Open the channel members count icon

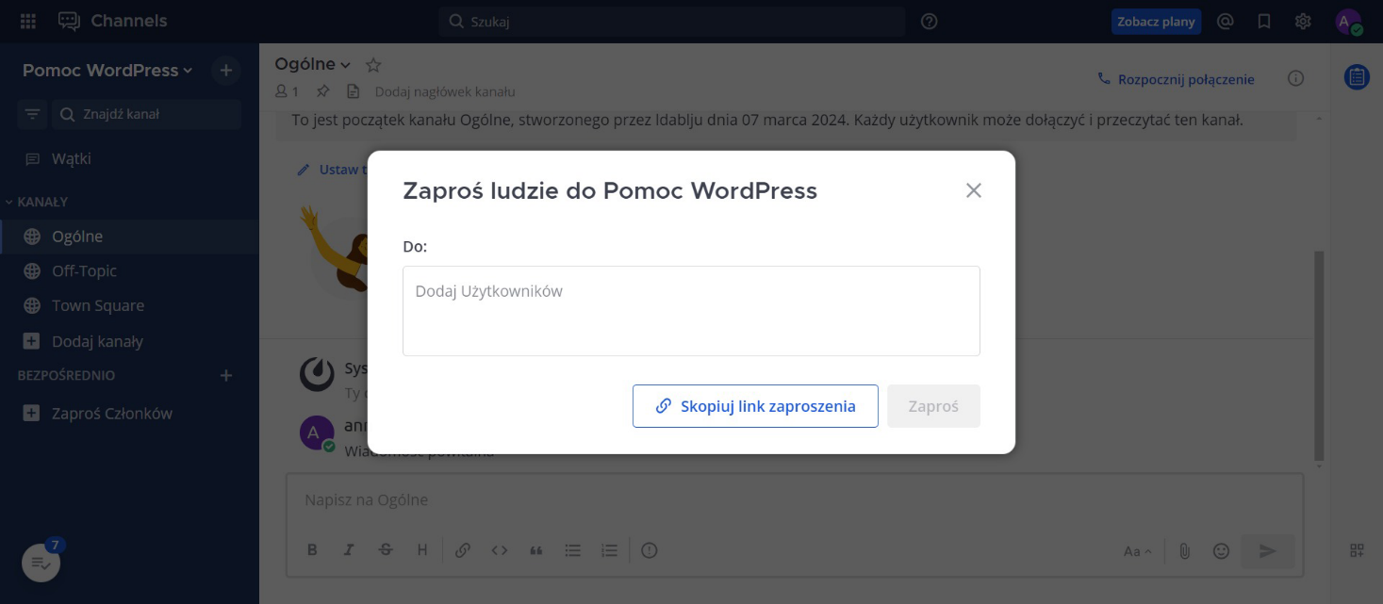287,91
